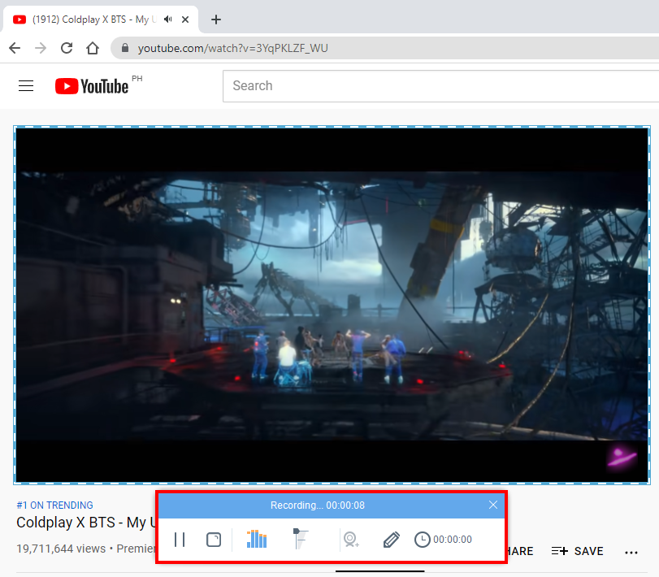659x577 pixels.
Task: Open the browser home page
Action: [x=93, y=48]
